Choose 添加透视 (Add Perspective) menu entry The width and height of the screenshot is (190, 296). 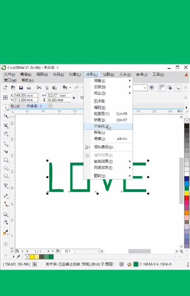point(108,147)
